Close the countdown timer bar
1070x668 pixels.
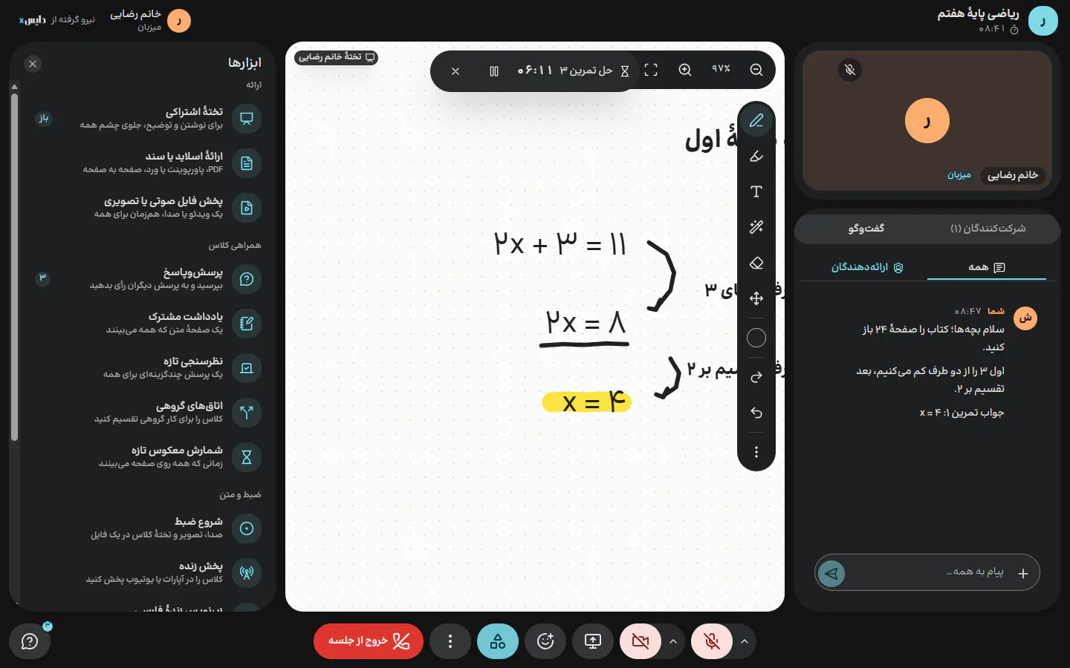click(x=455, y=71)
